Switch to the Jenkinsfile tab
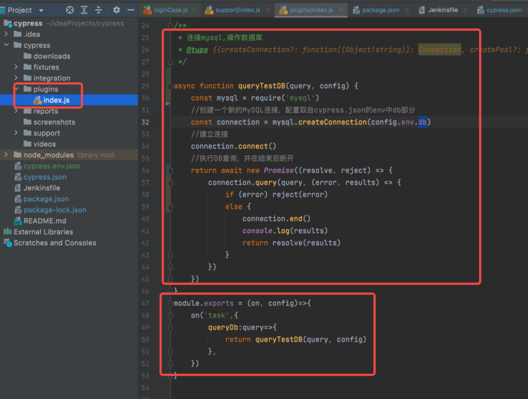The width and height of the screenshot is (528, 399). [x=443, y=10]
